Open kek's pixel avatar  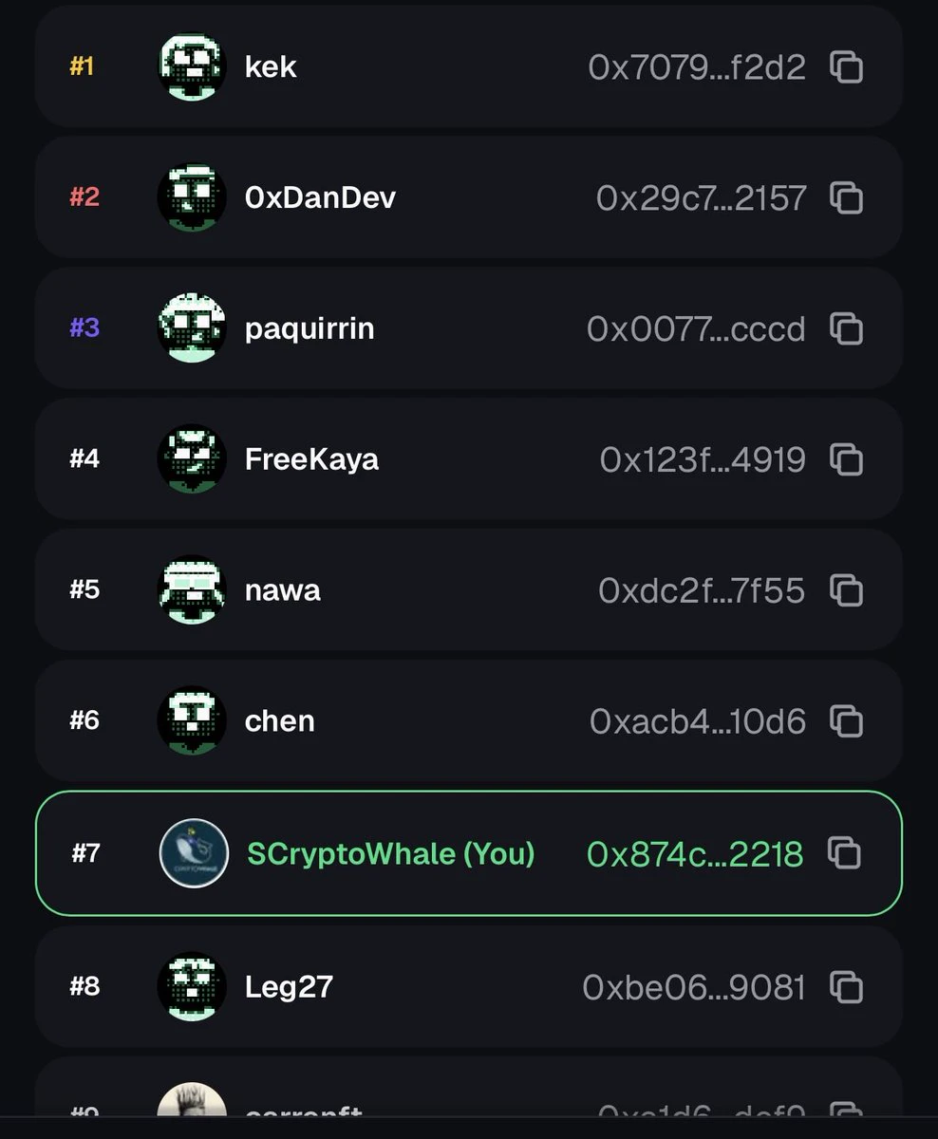(192, 67)
